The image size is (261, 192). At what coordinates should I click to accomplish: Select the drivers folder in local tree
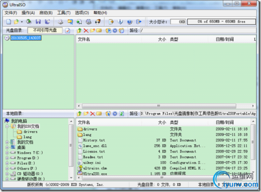[30, 132]
